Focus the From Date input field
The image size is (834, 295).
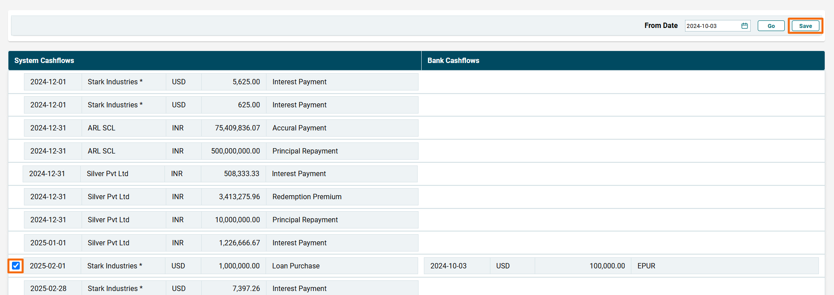pyautogui.click(x=712, y=26)
